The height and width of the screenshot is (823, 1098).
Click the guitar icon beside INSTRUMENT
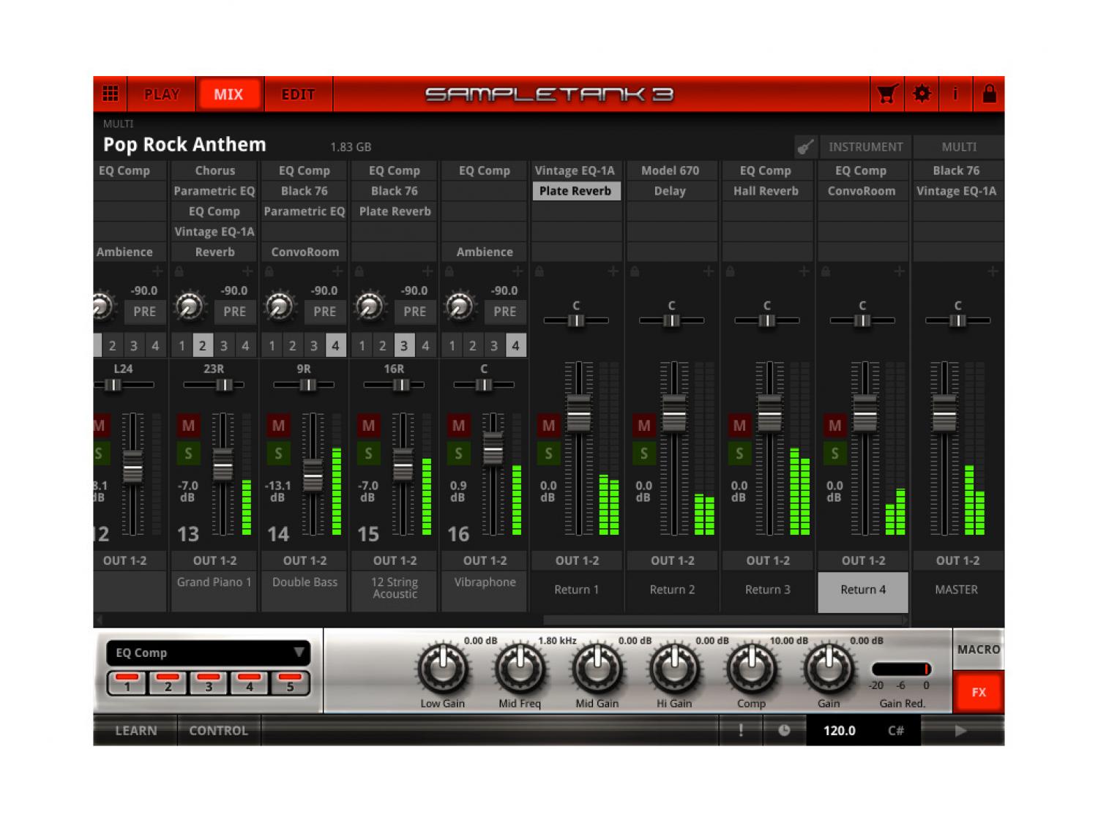click(x=805, y=147)
